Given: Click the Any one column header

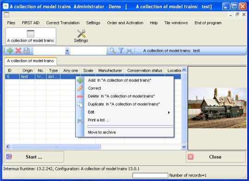Looking at the screenshot, I should pyautogui.click(x=71, y=71).
